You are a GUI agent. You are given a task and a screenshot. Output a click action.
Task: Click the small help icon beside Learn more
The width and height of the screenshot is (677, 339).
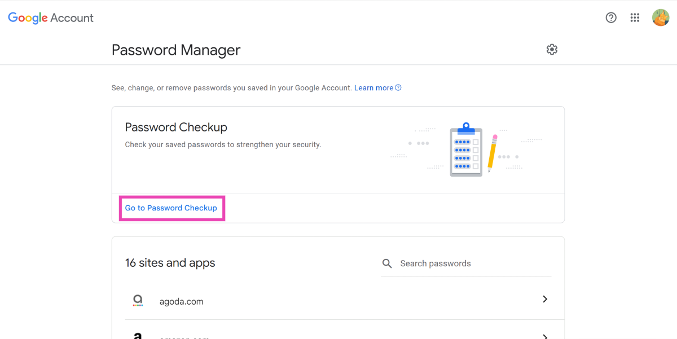coord(398,87)
